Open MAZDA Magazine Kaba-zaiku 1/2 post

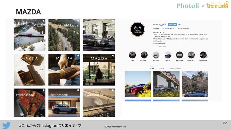(64, 70)
